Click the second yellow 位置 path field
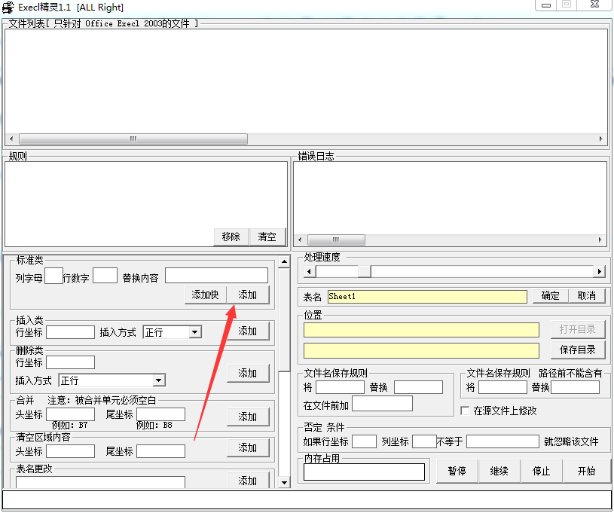Viewport: 614px width, 513px height. (421, 351)
